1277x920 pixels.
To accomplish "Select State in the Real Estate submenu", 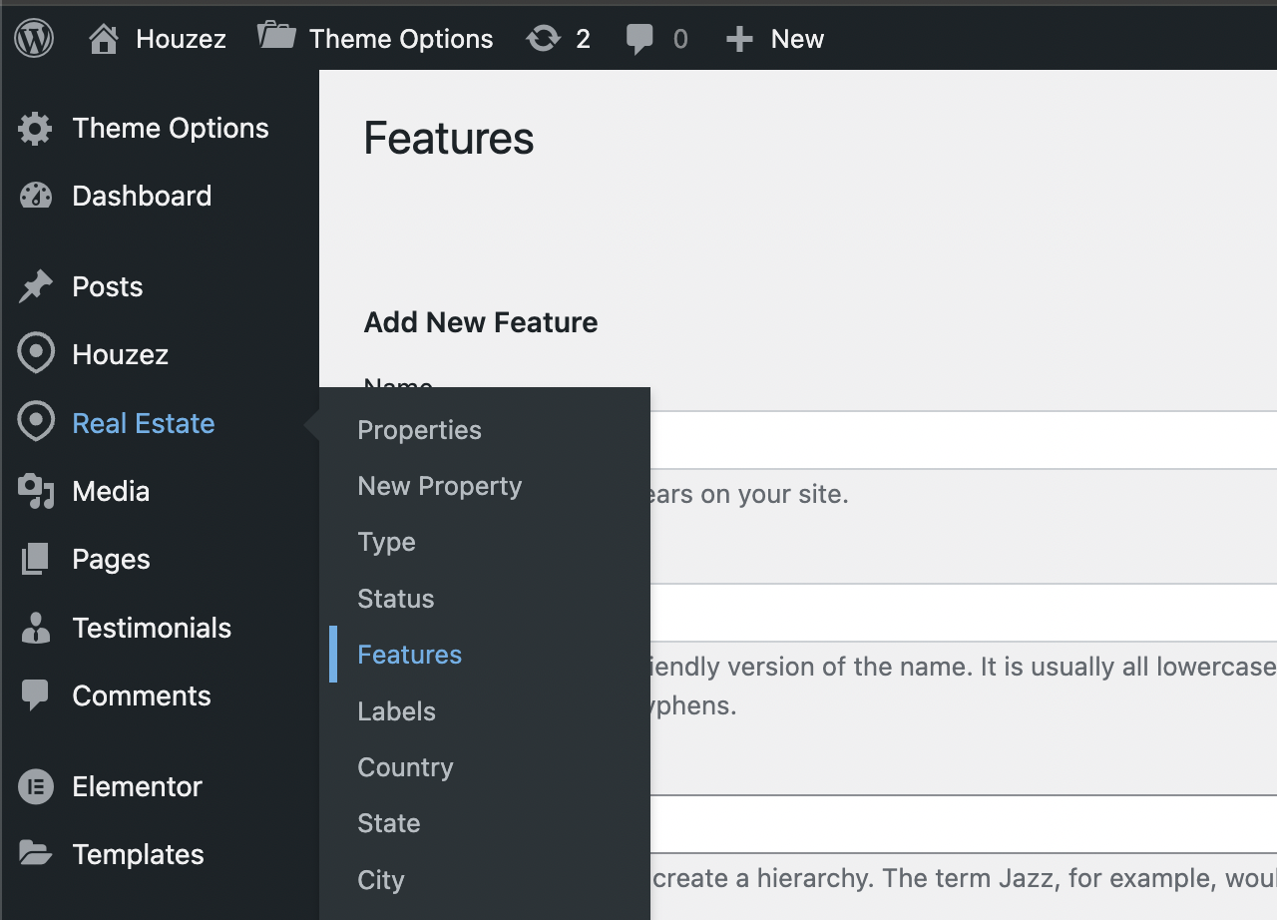I will click(389, 823).
